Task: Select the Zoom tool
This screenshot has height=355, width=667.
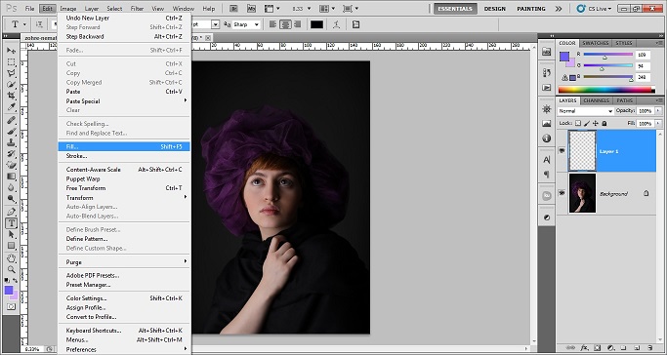Action: (x=11, y=269)
